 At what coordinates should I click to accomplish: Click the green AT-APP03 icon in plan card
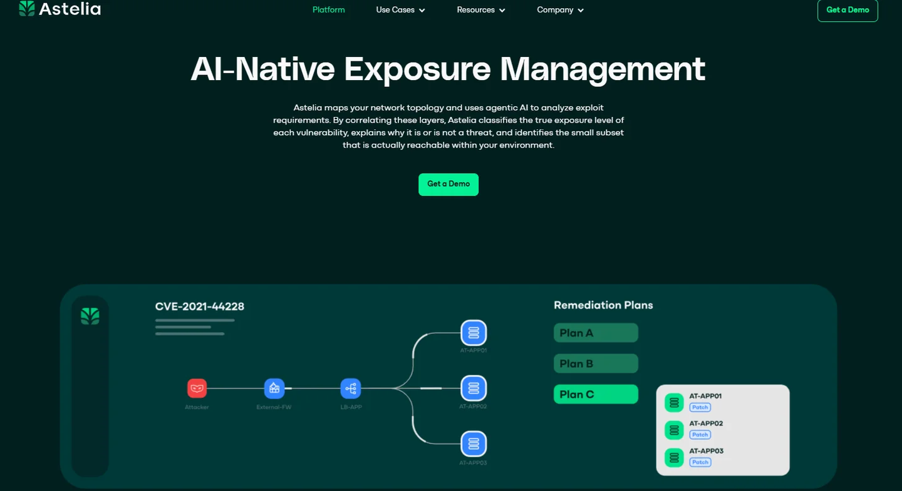[x=674, y=458]
